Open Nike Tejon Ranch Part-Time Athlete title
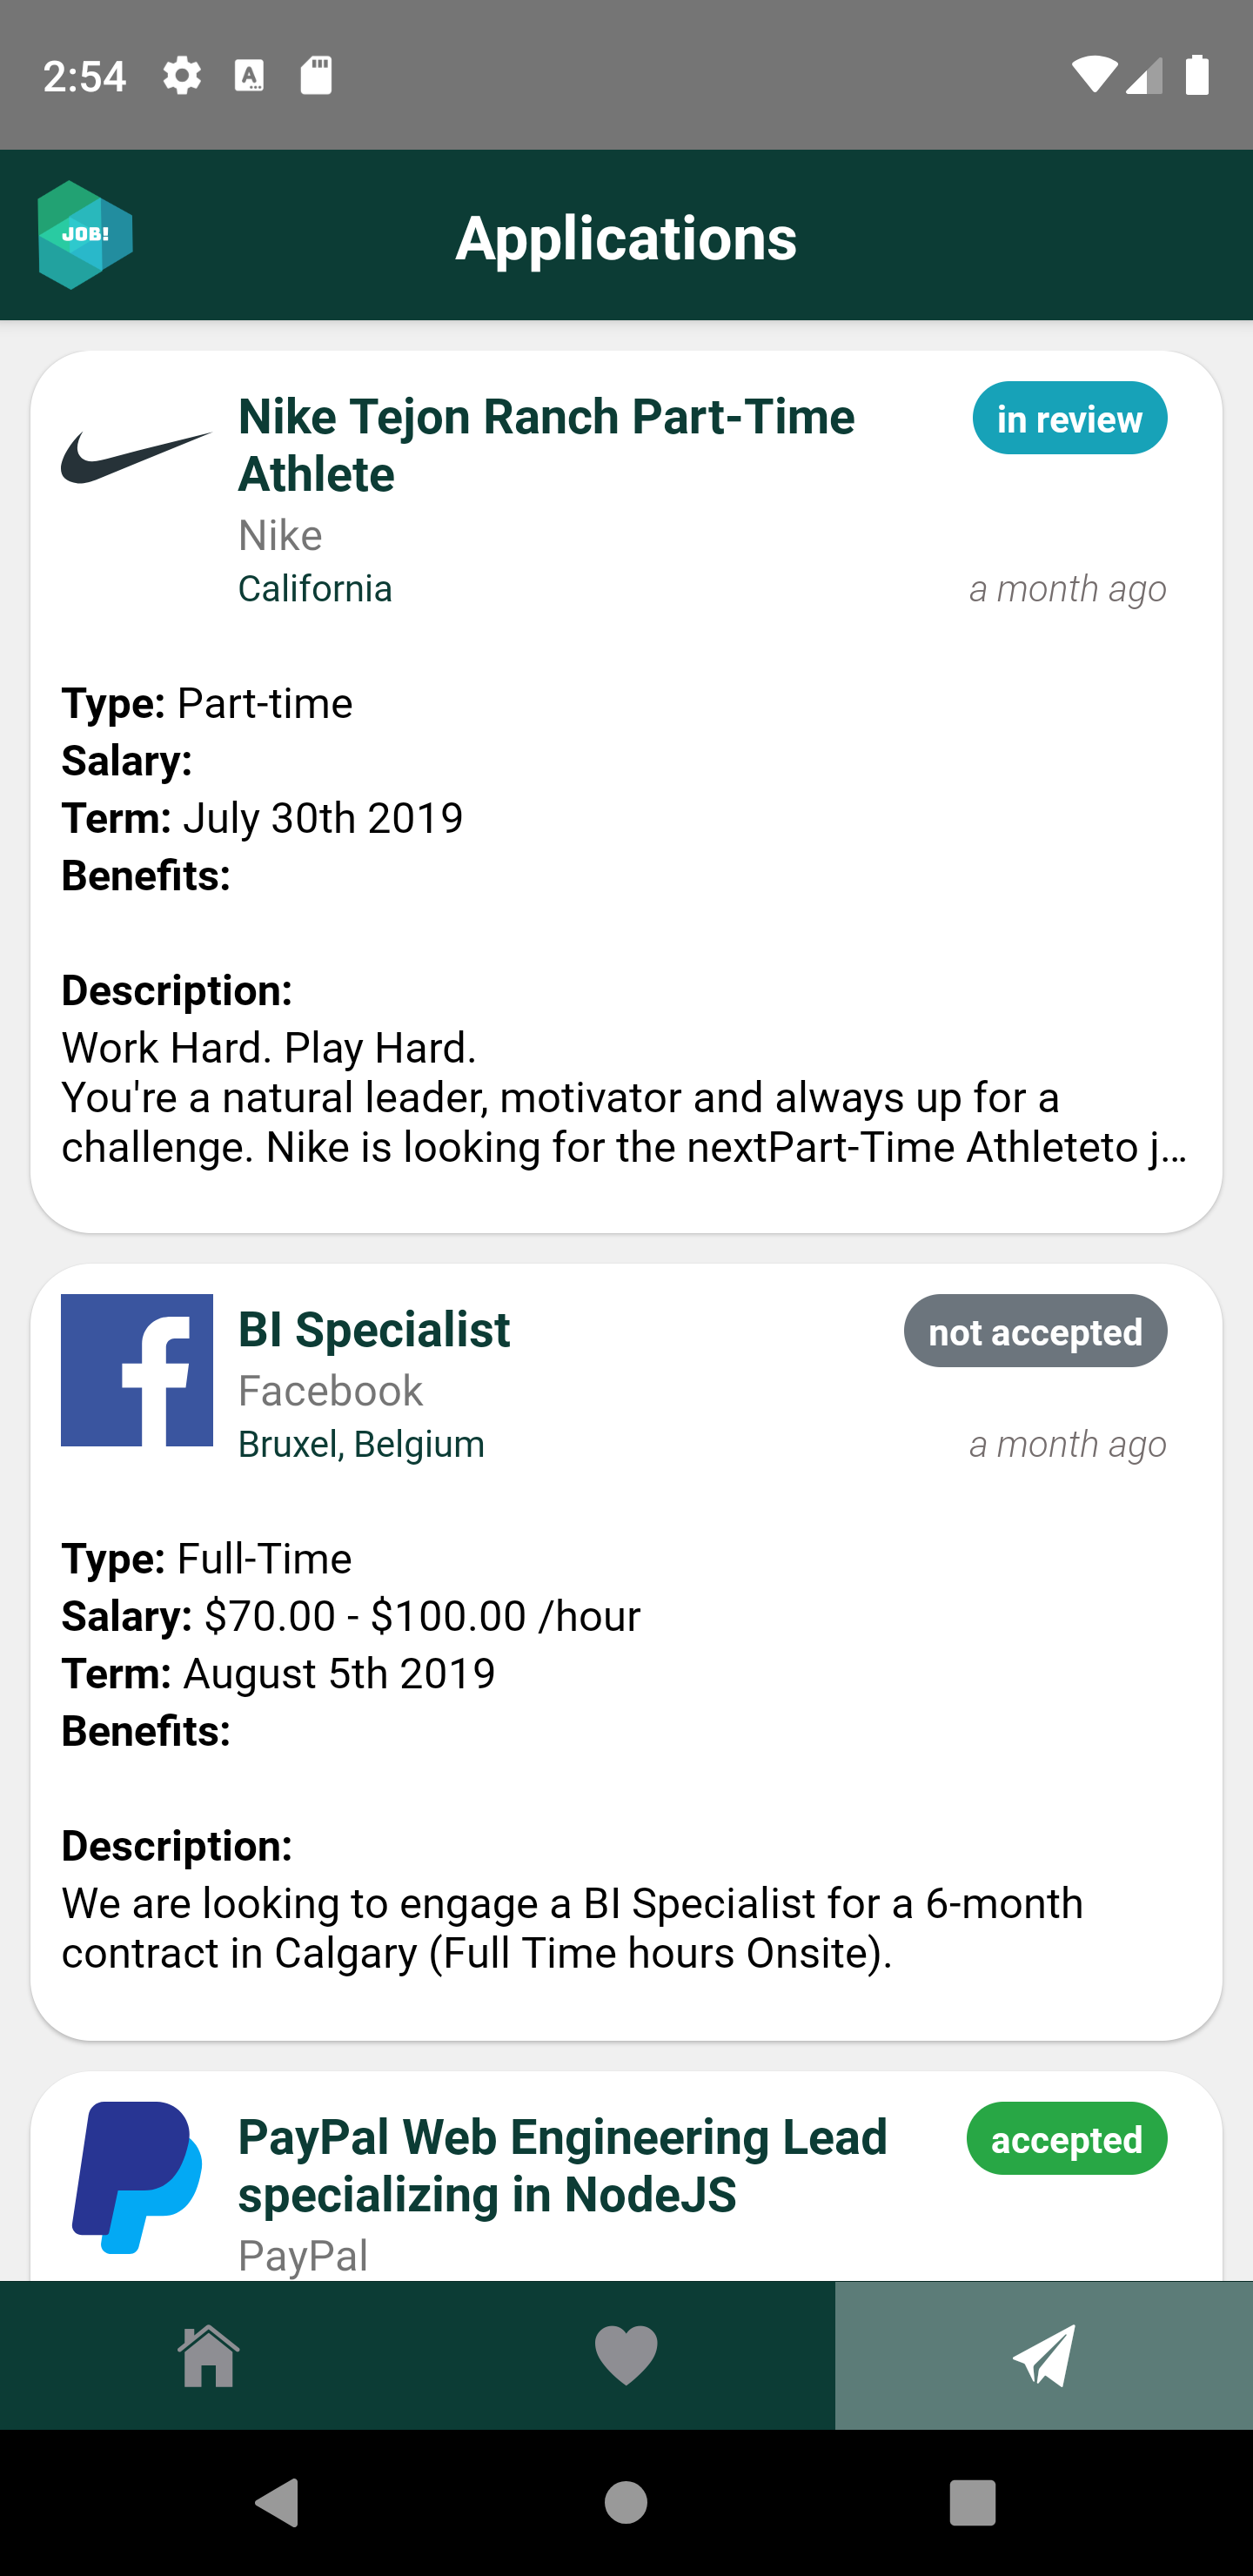Screen dimensions: 1253x2576 (546, 445)
